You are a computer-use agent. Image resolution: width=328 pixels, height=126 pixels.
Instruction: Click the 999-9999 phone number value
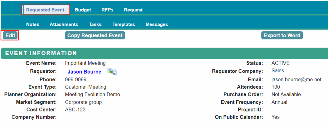75,79
